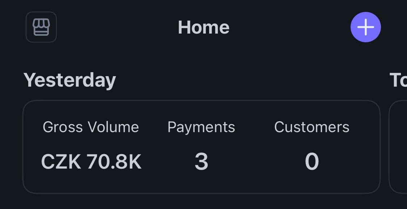Image resolution: width=407 pixels, height=209 pixels.
Task: Open the Yesterday section heading
Action: click(x=69, y=80)
